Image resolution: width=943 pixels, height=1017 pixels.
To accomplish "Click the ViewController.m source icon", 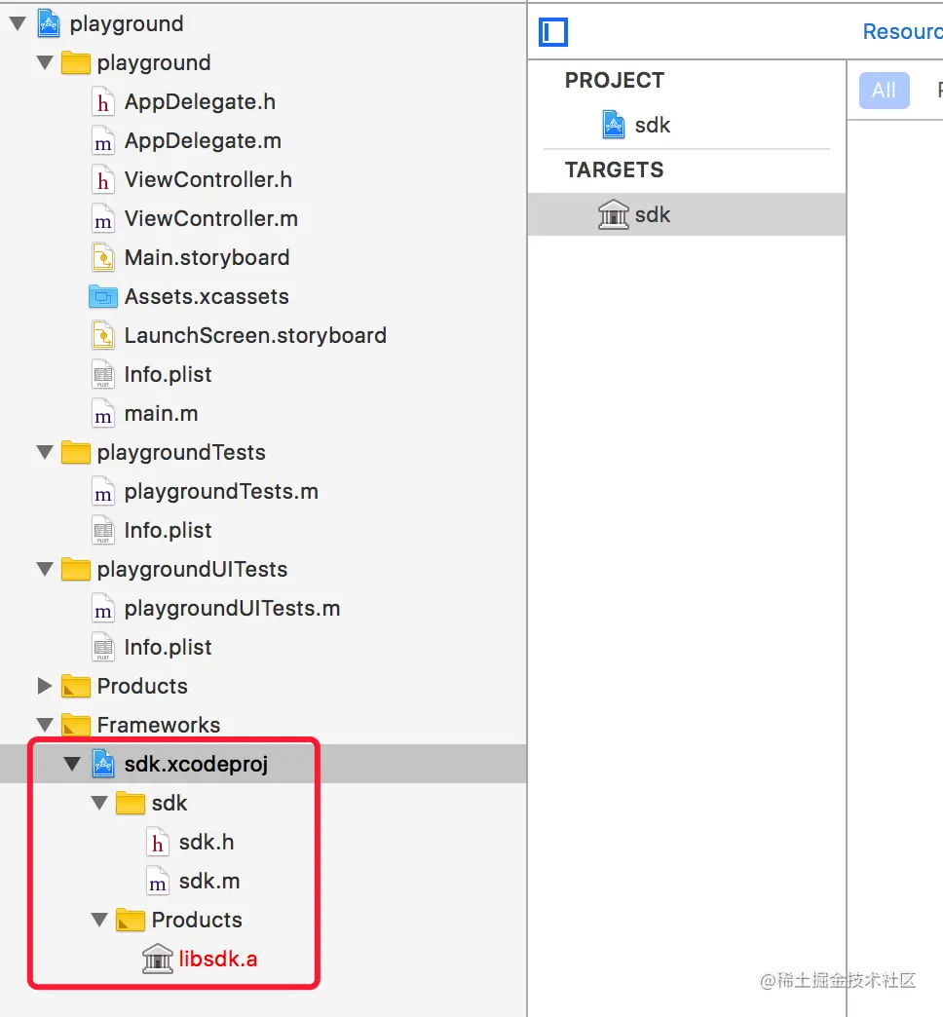I will [x=103, y=219].
